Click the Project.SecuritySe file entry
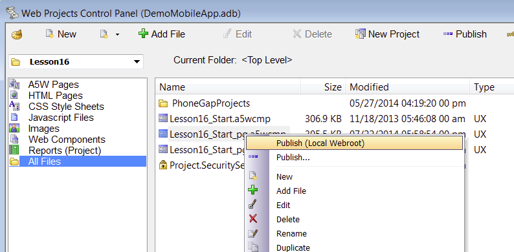The height and width of the screenshot is (252, 514). tap(207, 165)
